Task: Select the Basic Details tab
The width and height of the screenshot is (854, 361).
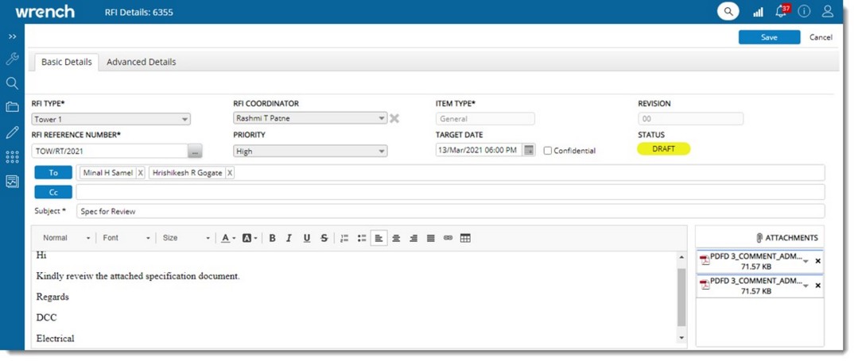Action: click(x=67, y=62)
